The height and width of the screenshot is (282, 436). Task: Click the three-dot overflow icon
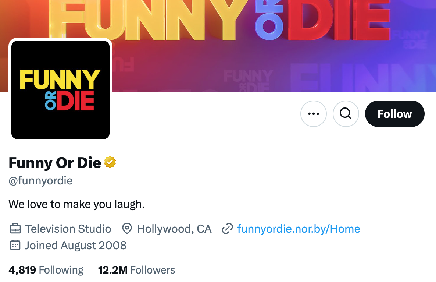[313, 114]
